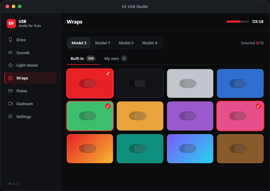
Task: Select the yellow-orange wrap swatch
Action: [140, 116]
